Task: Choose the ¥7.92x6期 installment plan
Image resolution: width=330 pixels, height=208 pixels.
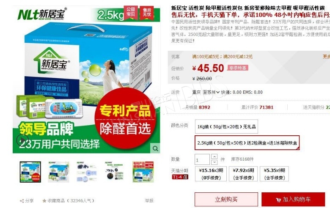Action: pyautogui.click(x=243, y=174)
